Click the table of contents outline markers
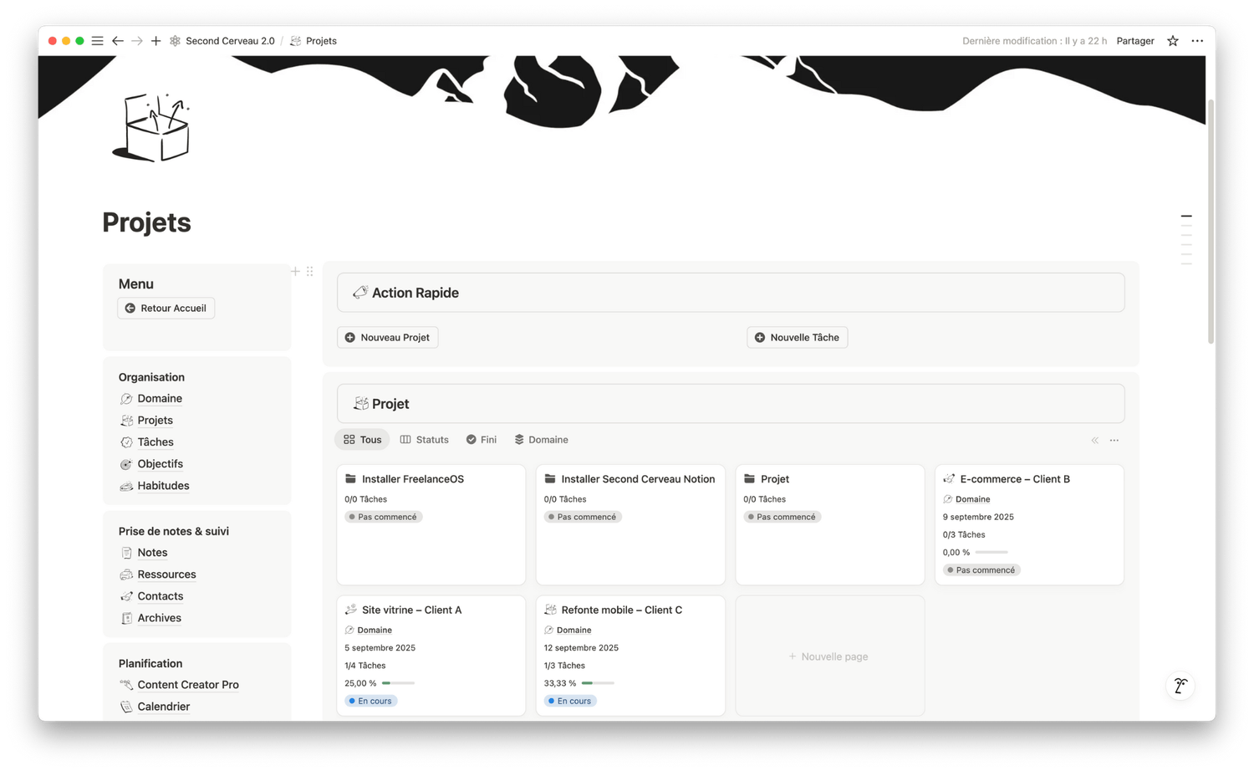 tap(1186, 240)
